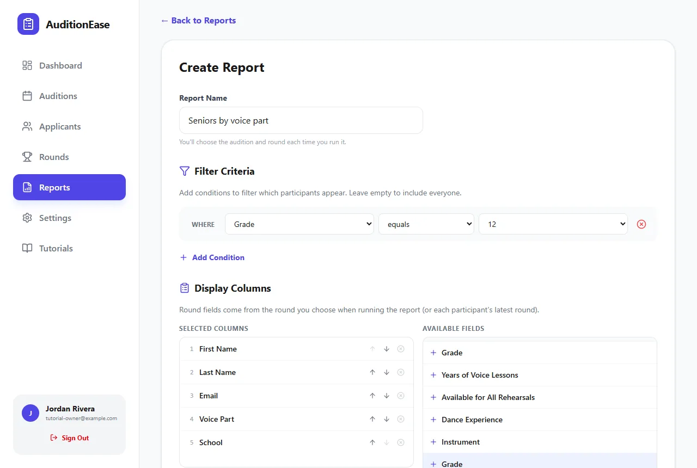Image resolution: width=697 pixels, height=468 pixels.
Task: Click the First Name text in selected columns
Action: 218,349
